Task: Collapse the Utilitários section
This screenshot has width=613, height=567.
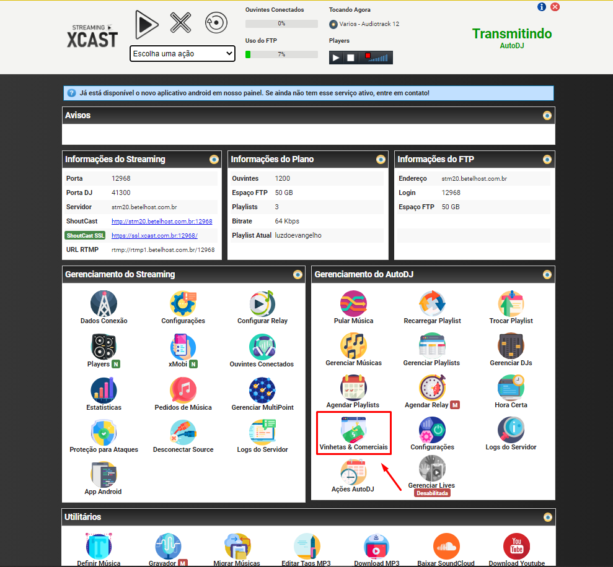Action: coord(547,517)
